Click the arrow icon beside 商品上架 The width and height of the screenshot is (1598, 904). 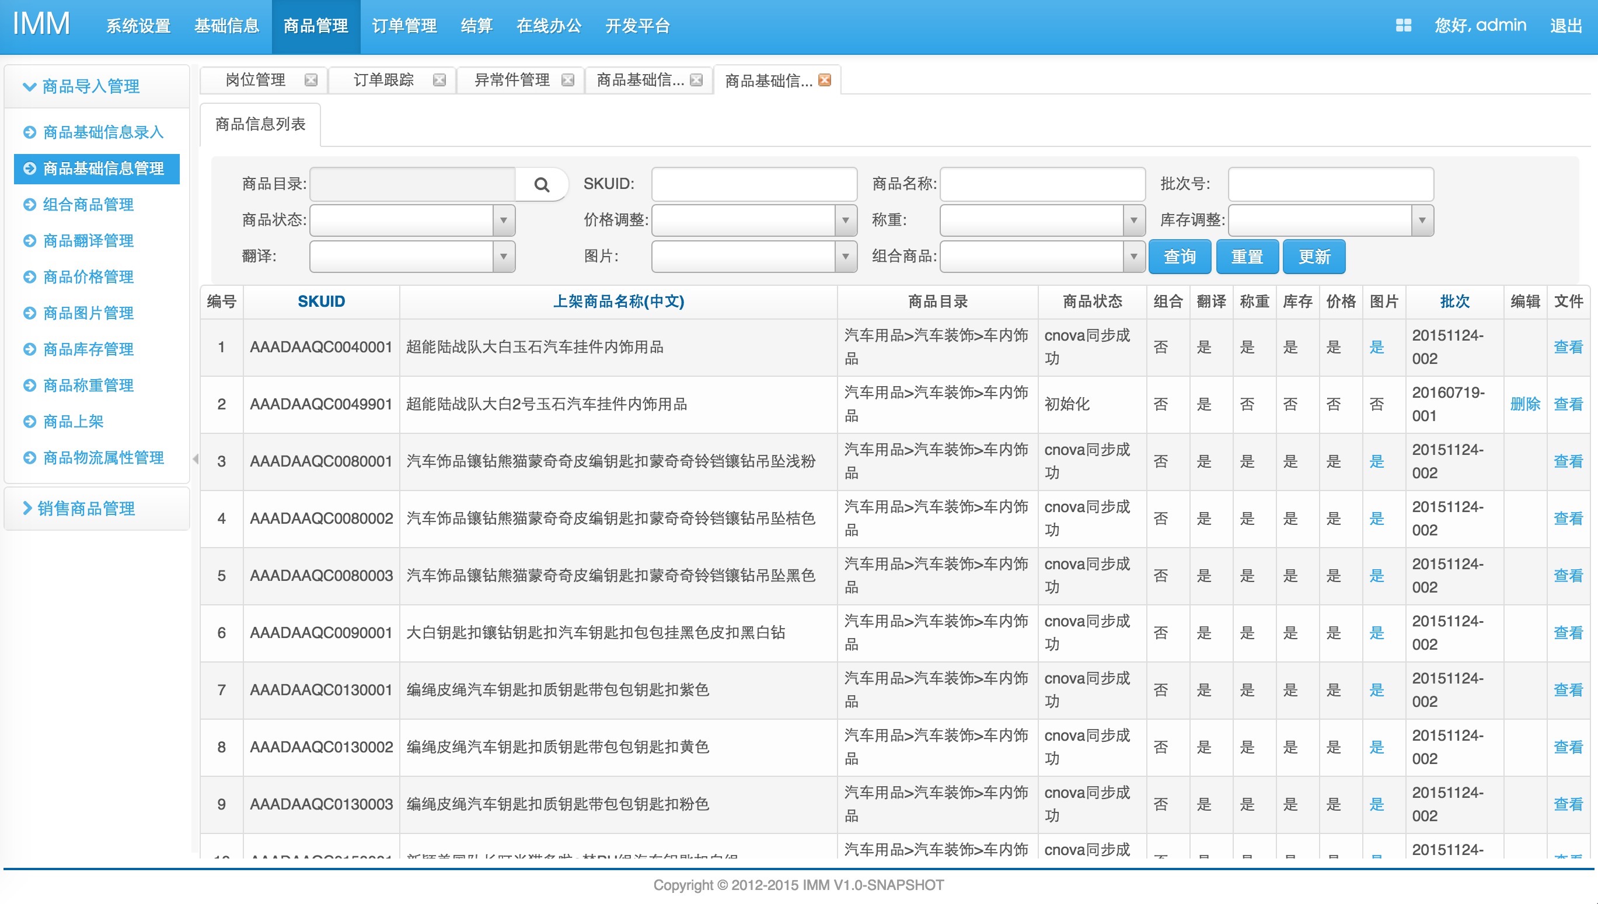pos(29,422)
